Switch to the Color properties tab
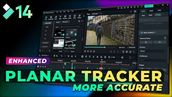Viewport: 172px width, 97px height. [159, 10]
